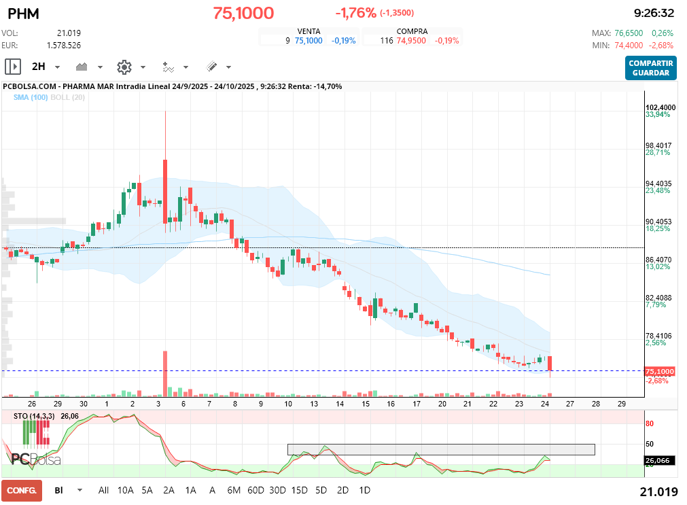This screenshot has width=687, height=505.
Task: Switch to the 1D time range
Action: [364, 490]
